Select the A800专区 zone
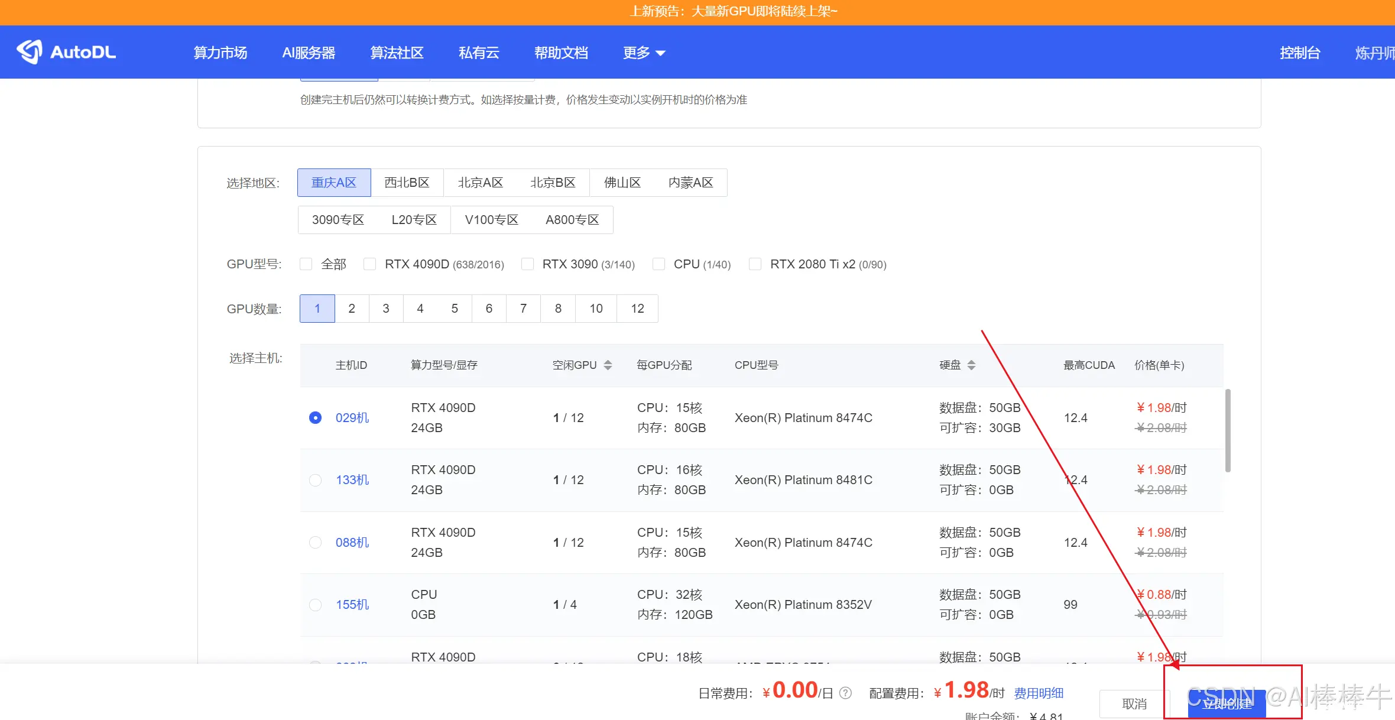The image size is (1395, 720). (572, 220)
